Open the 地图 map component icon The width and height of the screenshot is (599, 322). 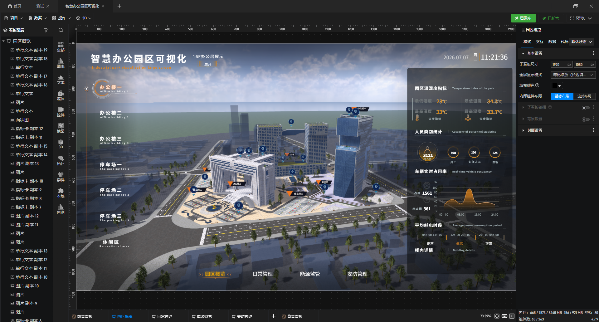pos(61,128)
